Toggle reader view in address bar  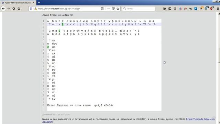click(102, 9)
